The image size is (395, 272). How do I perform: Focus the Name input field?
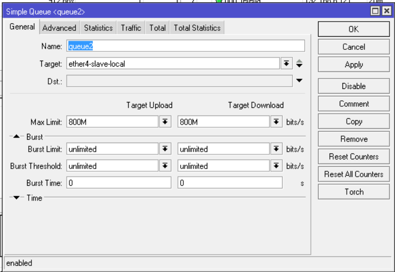pyautogui.click(x=186, y=46)
